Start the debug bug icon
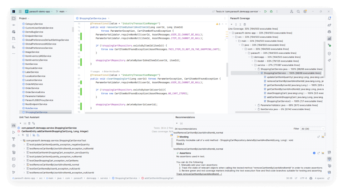The image size is (343, 193). coord(271,11)
